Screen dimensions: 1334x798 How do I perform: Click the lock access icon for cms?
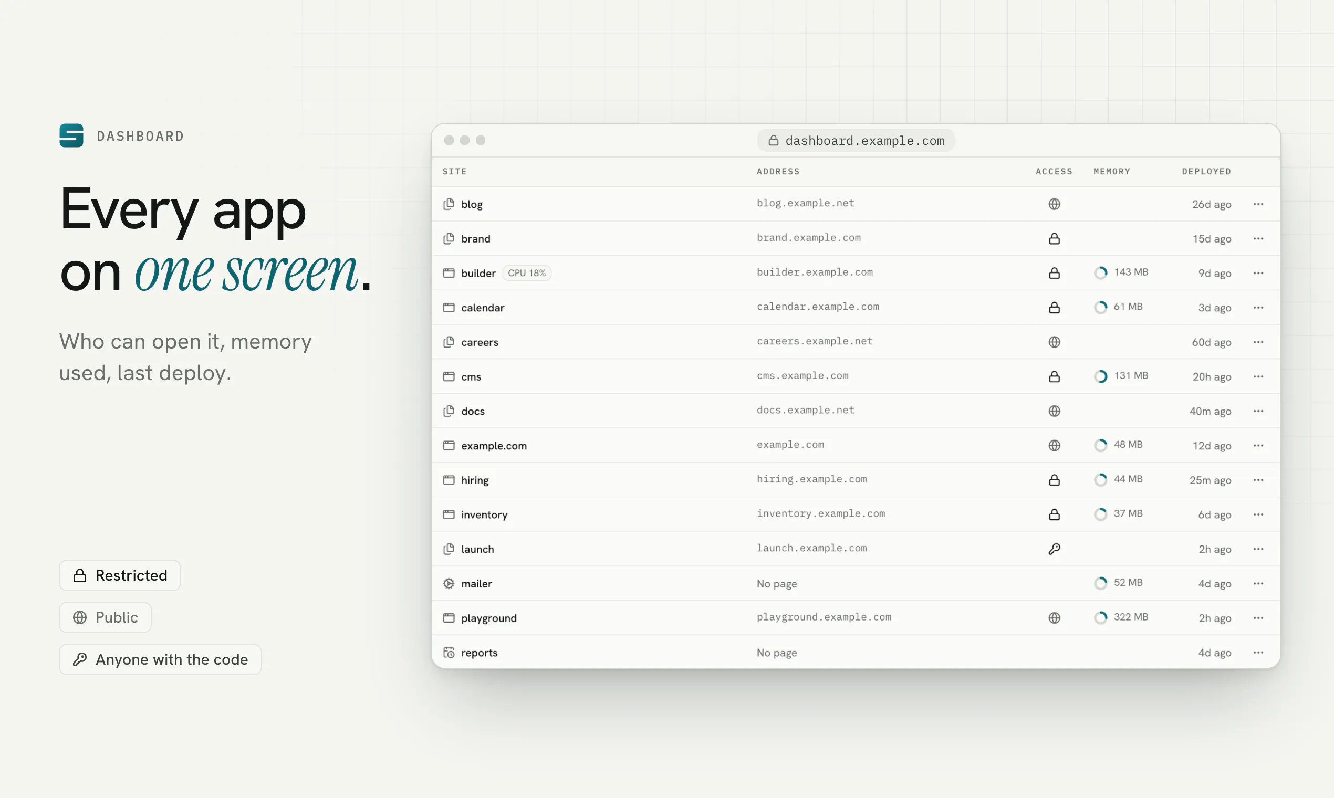(x=1054, y=376)
